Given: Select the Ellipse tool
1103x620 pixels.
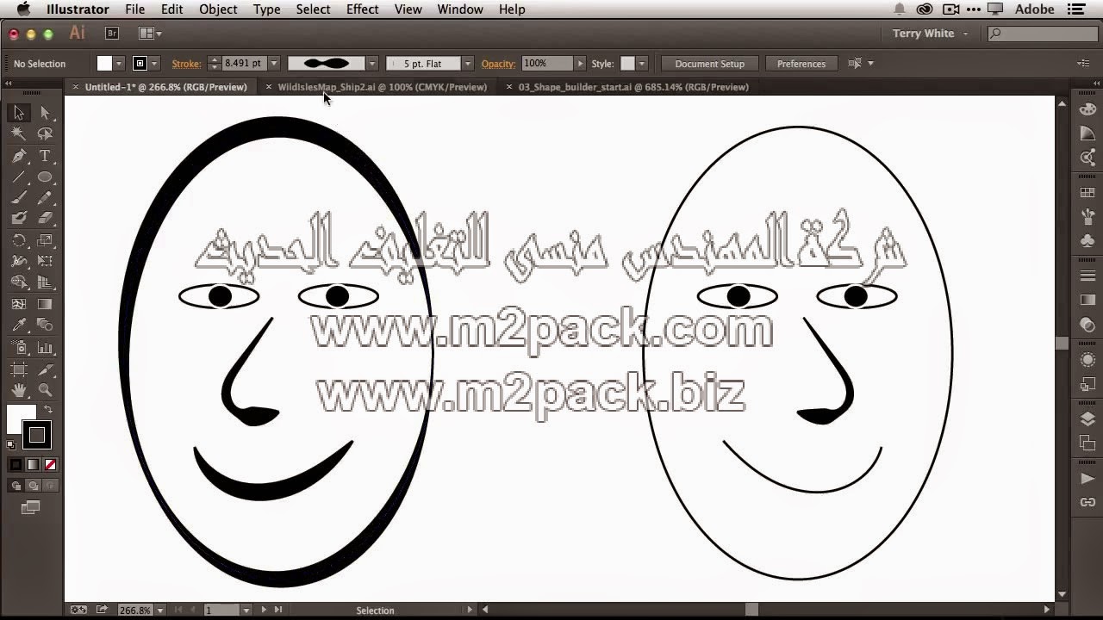Looking at the screenshot, I should (45, 177).
